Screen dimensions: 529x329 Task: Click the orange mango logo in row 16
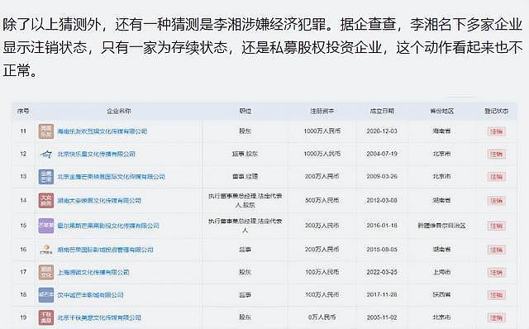click(46, 250)
